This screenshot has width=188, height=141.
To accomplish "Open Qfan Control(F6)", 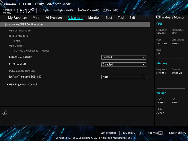I will pyautogui.click(x=88, y=10).
